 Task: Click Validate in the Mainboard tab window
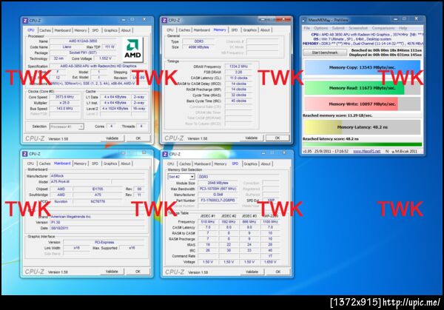coord(112,272)
